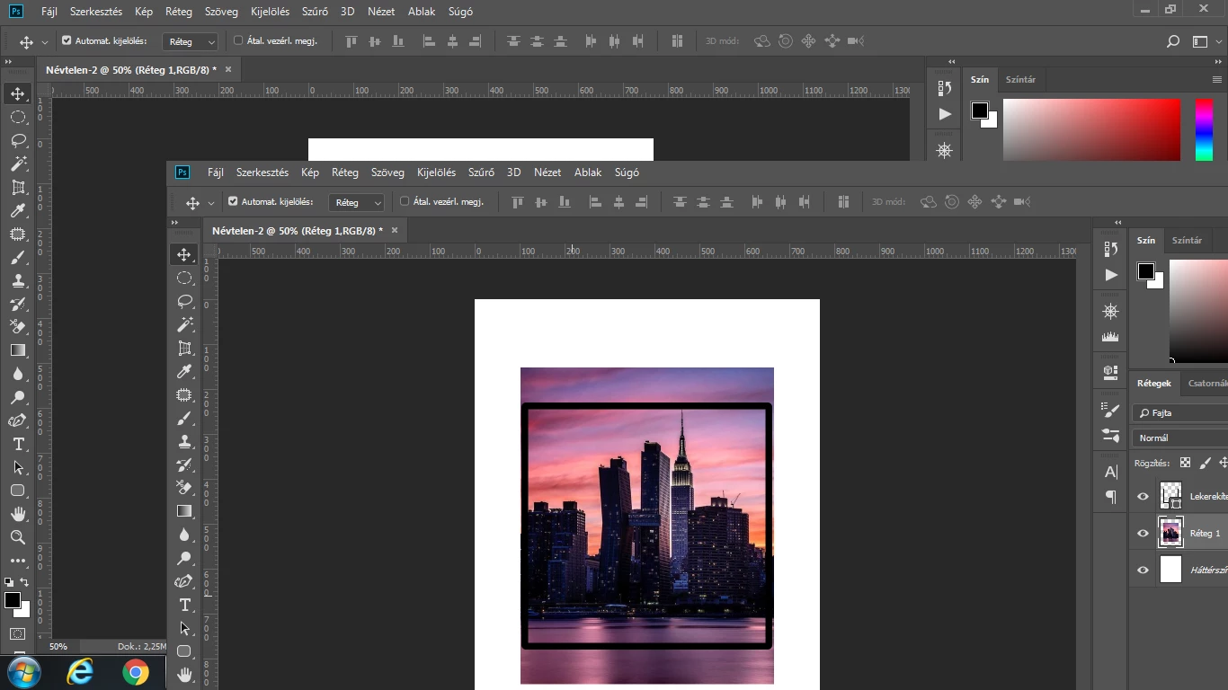The image size is (1228, 690).
Task: Open Brush settings panel icon in front window
Action: click(1111, 410)
